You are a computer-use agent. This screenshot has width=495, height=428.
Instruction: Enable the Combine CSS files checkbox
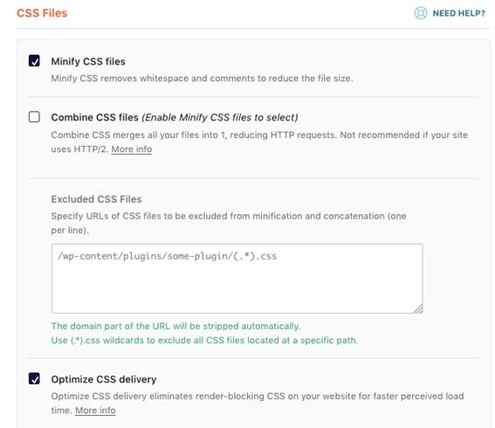pyautogui.click(x=34, y=116)
